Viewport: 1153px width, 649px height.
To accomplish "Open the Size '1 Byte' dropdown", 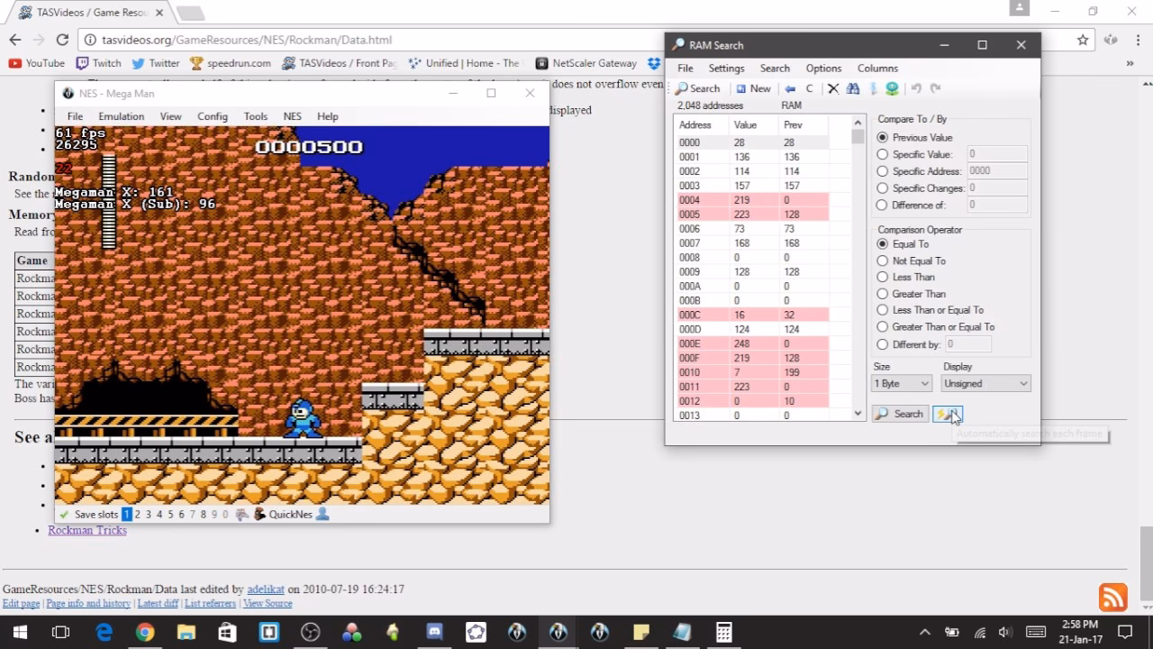I will [x=902, y=384].
